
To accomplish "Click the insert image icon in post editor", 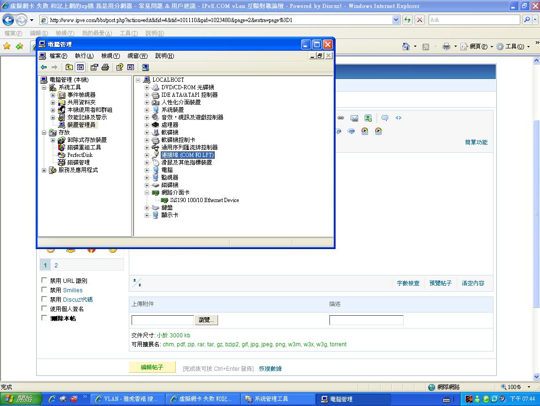I will coord(368,118).
